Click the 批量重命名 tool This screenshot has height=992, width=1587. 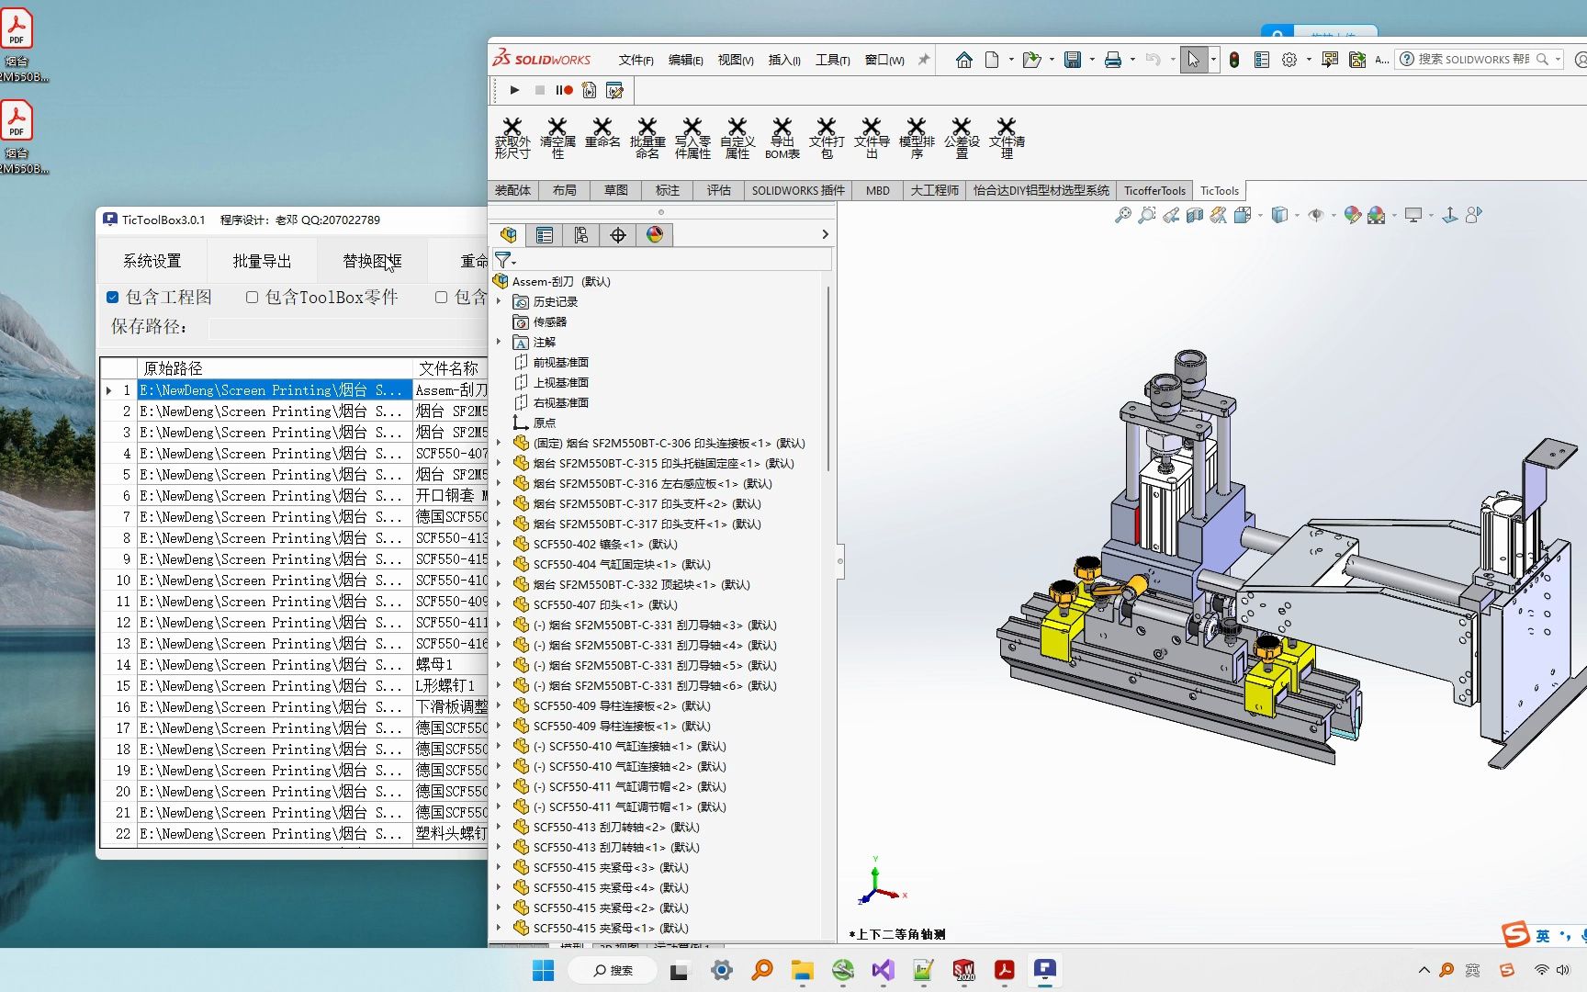(x=647, y=138)
